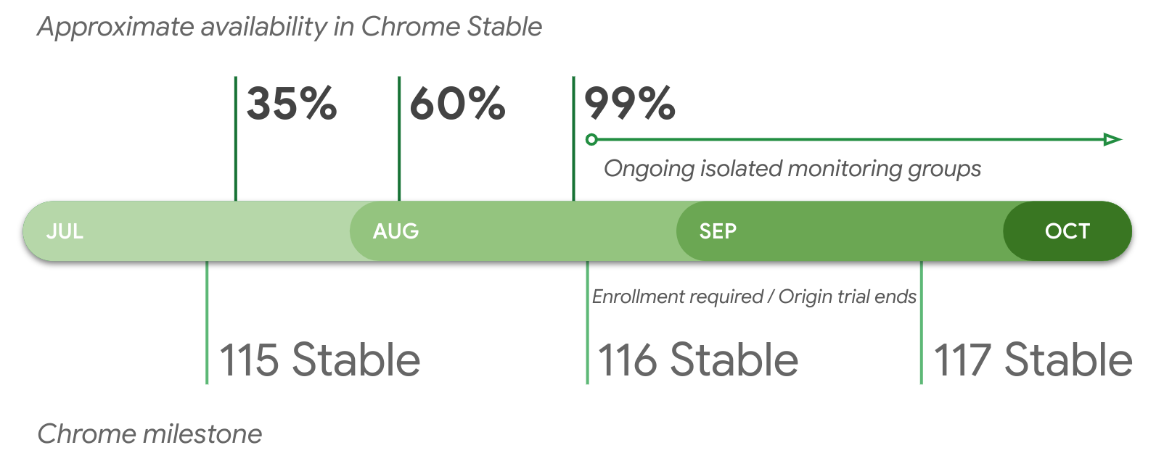Viewport: 1164px width, 469px height.
Task: Click the JUL segment on the timeline
Action: point(65,231)
